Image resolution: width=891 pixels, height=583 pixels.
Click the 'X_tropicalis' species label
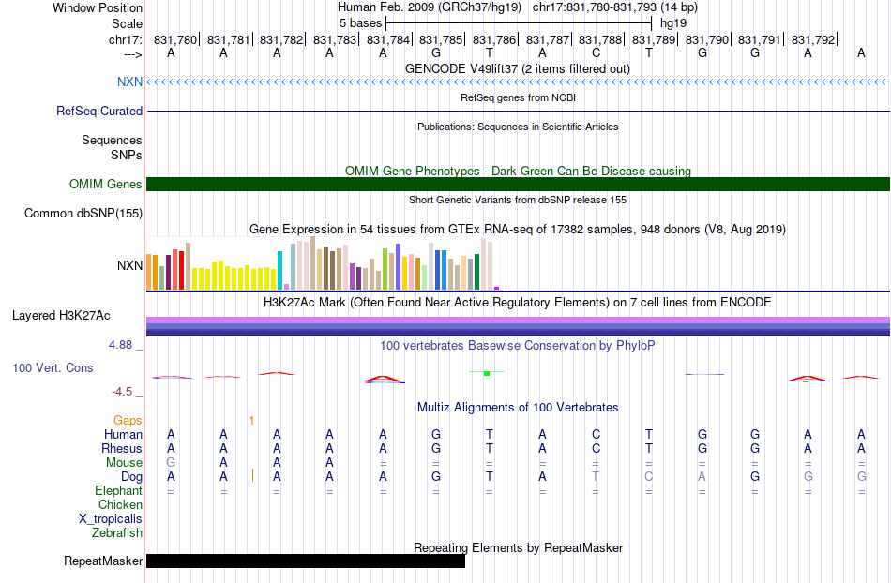pos(111,519)
